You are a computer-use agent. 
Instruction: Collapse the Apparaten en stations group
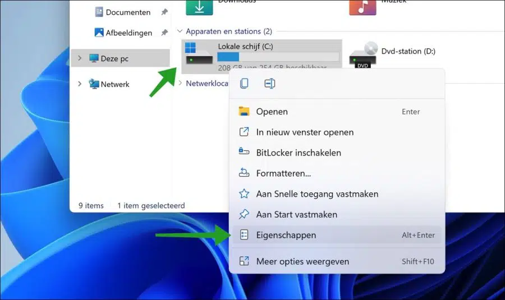[180, 31]
